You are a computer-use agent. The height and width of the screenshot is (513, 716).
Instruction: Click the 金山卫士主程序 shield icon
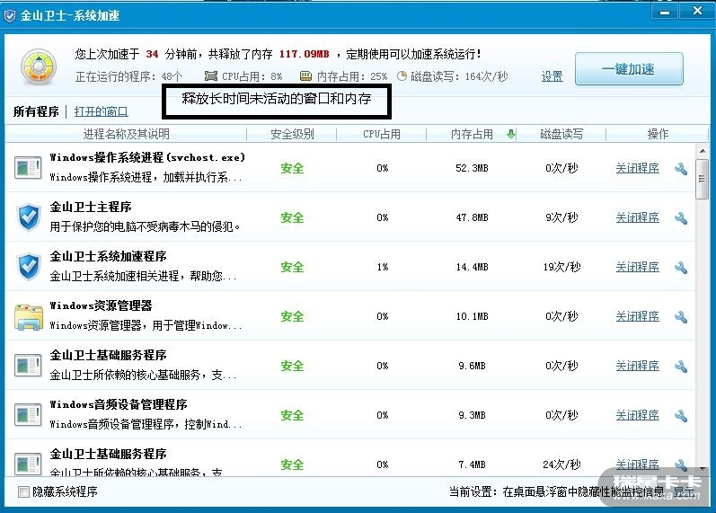point(29,217)
